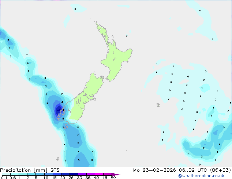This screenshot has width=232, height=179.
Task: Click the 0.5–1 mm legend color box
Action: point(15,174)
